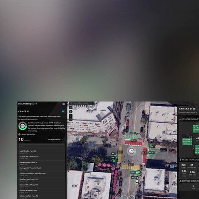Focus the Find address or place box

pos(82,103)
